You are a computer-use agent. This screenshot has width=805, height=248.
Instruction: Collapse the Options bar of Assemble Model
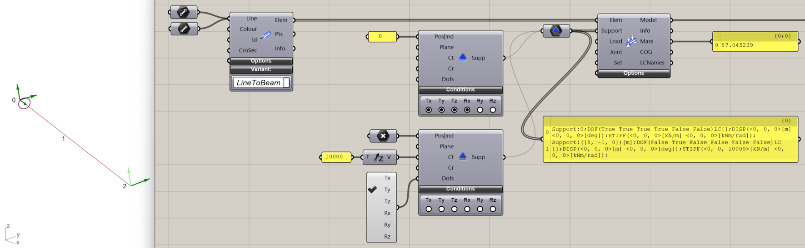coord(634,73)
